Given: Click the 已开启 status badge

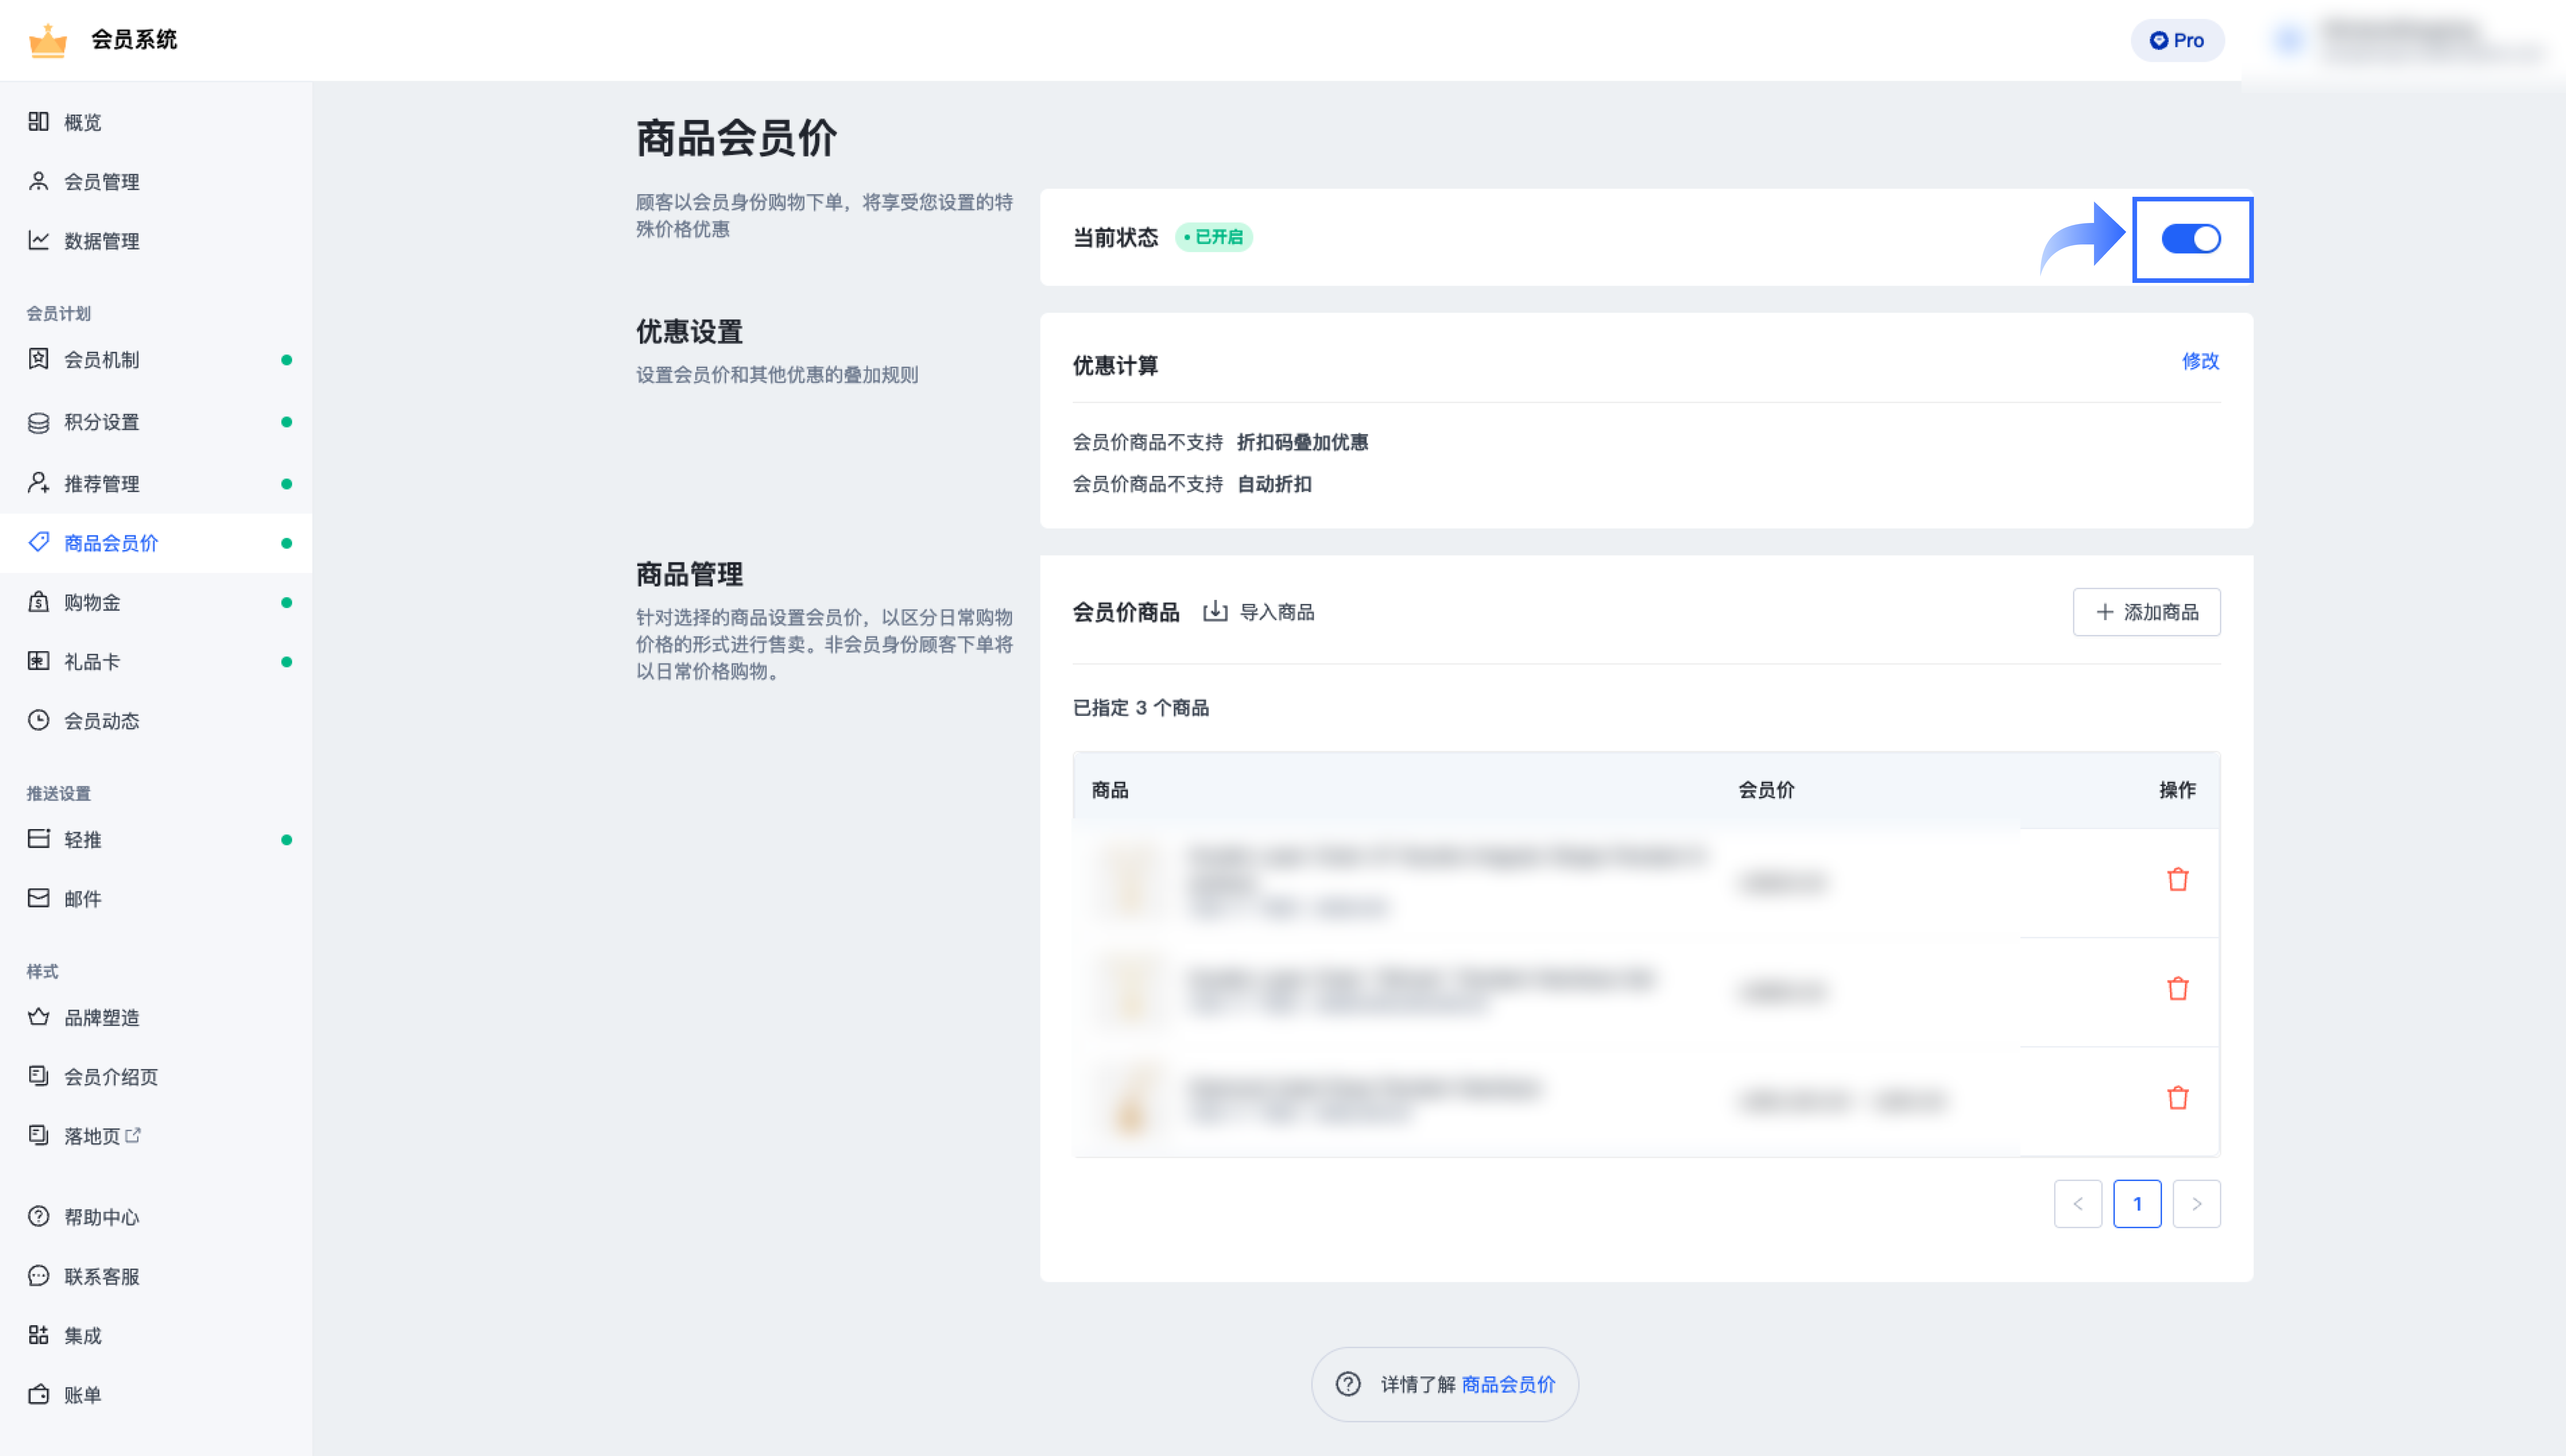Looking at the screenshot, I should (1213, 237).
